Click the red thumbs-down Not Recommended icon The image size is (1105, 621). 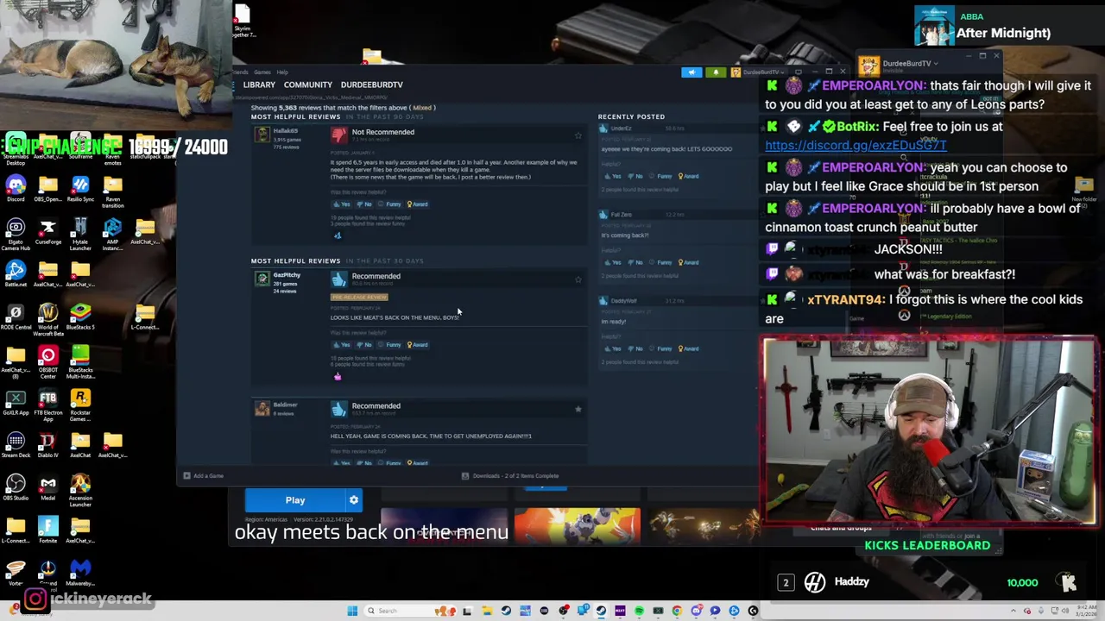tap(338, 135)
